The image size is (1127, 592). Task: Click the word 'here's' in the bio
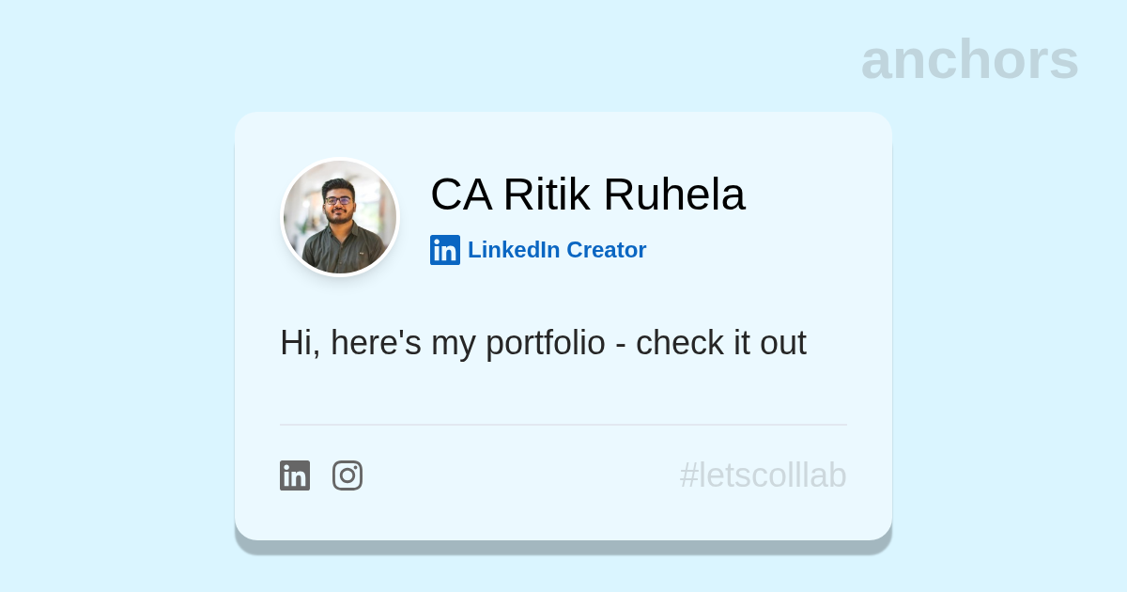(376, 343)
